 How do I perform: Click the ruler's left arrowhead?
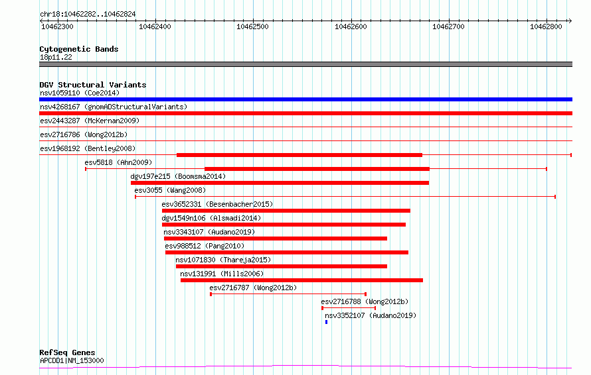(41, 21)
